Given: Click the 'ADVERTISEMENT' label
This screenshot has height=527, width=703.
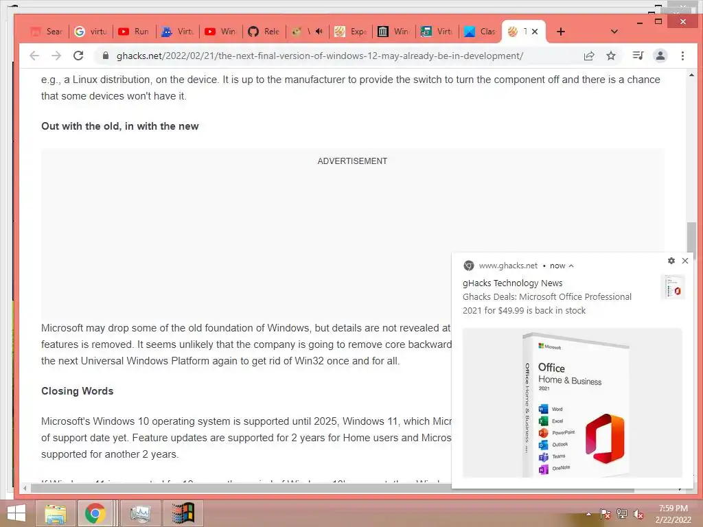Looking at the screenshot, I should coord(352,161).
